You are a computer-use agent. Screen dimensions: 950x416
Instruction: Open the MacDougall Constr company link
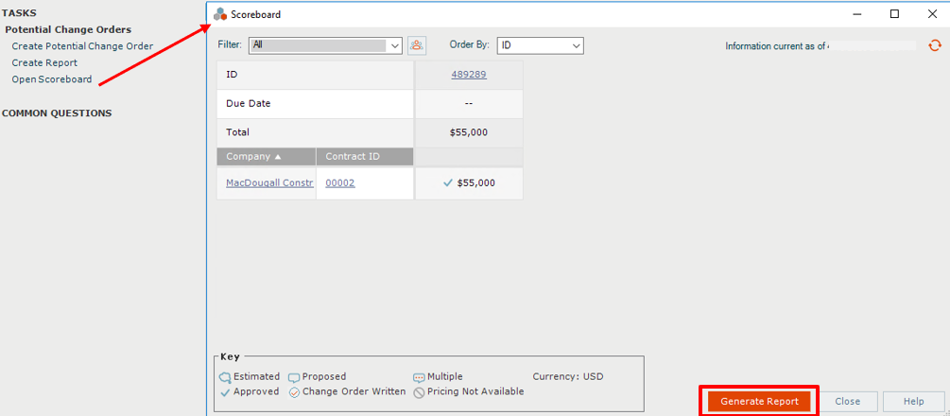pyautogui.click(x=269, y=182)
